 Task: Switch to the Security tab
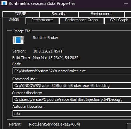[x=59, y=14]
